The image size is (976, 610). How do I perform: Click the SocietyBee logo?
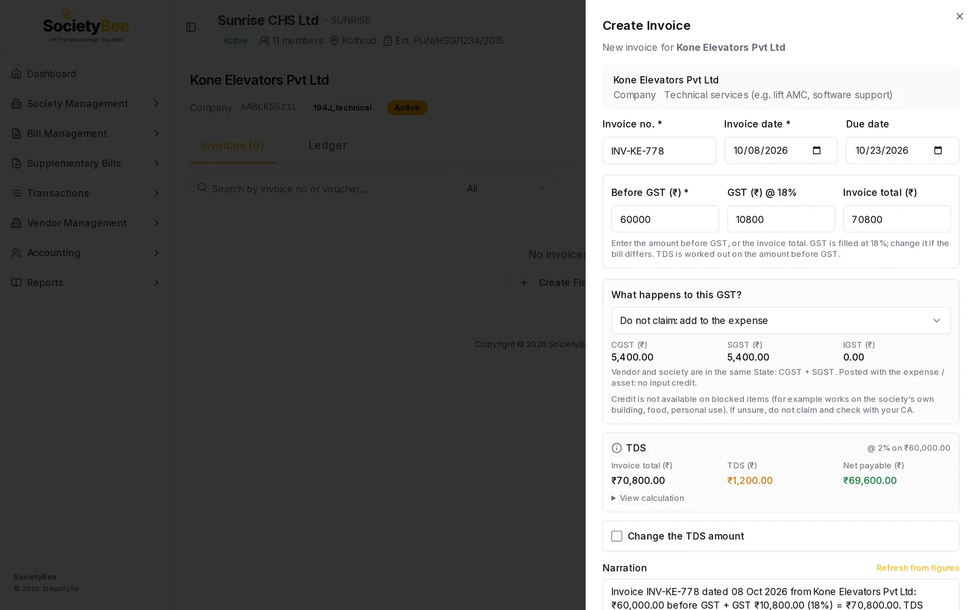pos(86,26)
